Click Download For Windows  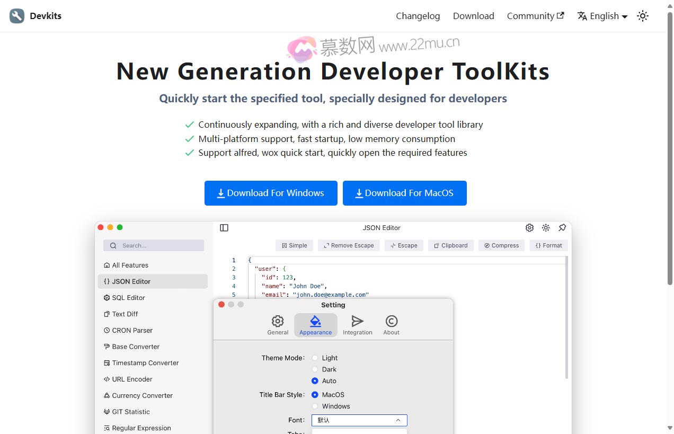tap(271, 193)
